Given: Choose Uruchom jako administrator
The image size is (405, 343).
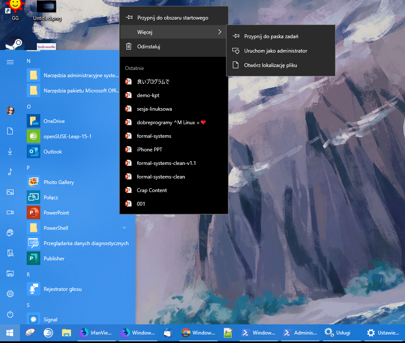Looking at the screenshot, I should point(276,51).
